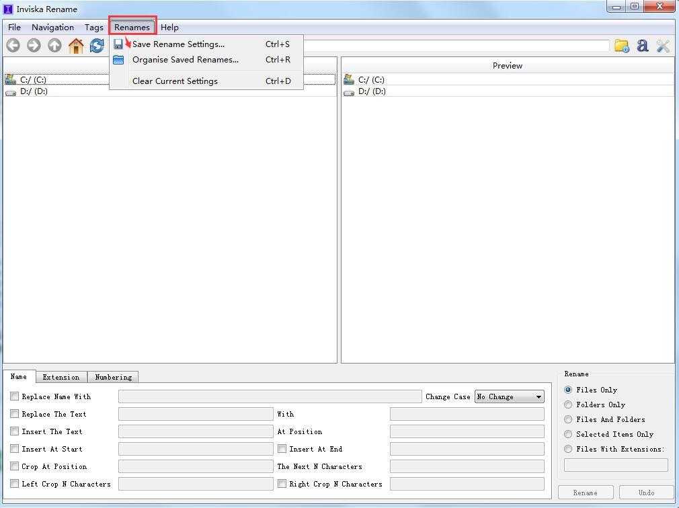679x508 pixels.
Task: Choose Organise Saved Renames menu entry
Action: tap(206, 60)
